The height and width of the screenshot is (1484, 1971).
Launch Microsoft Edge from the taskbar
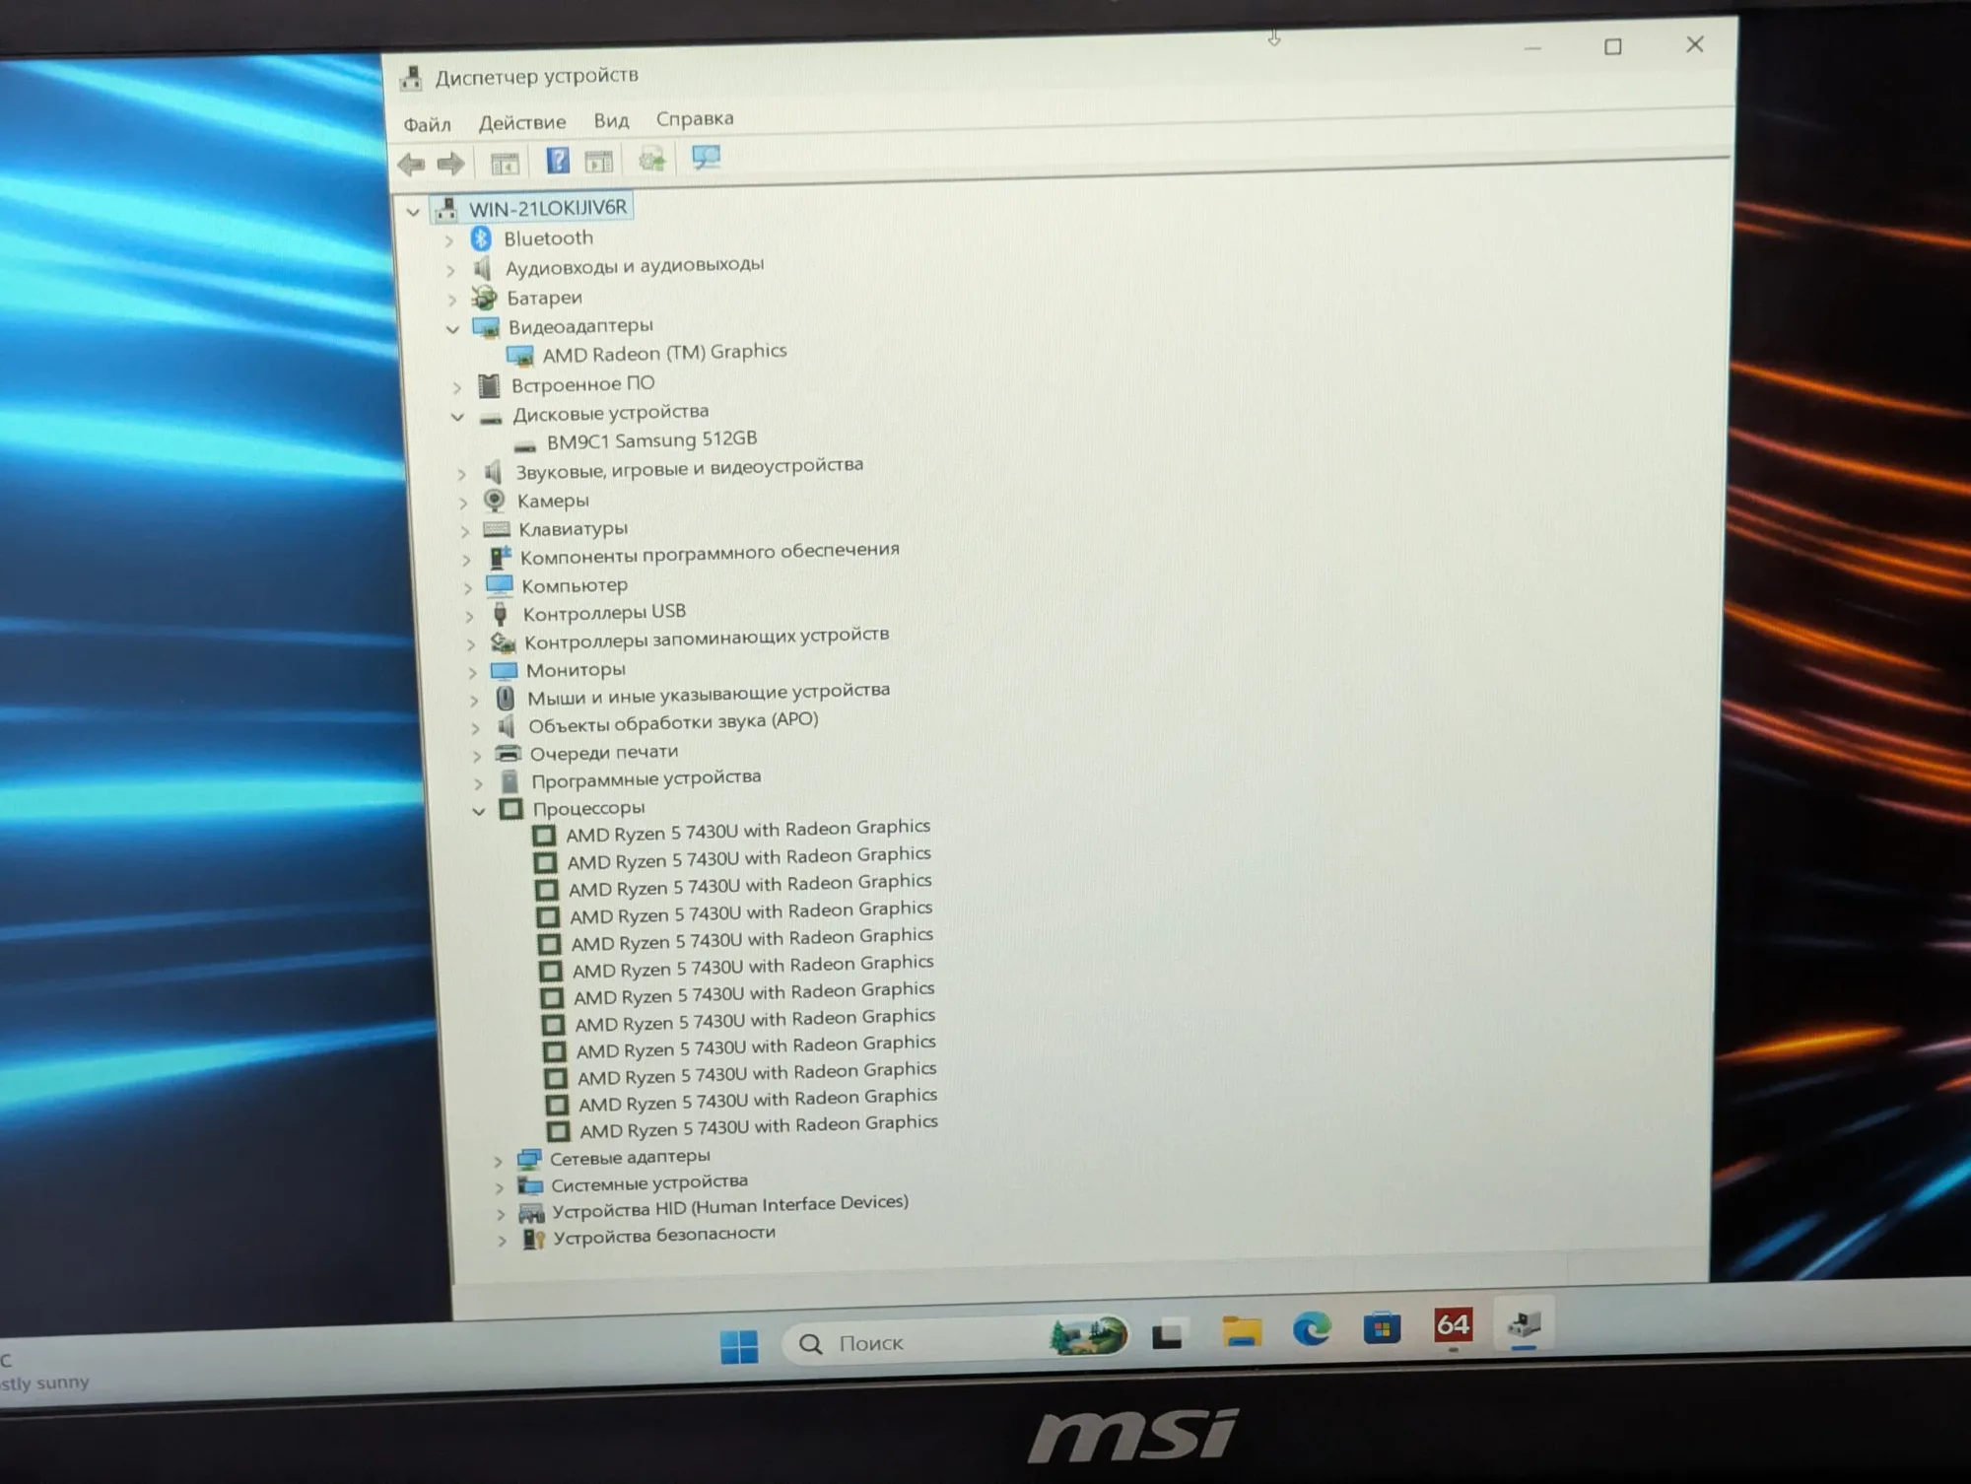[1312, 1330]
